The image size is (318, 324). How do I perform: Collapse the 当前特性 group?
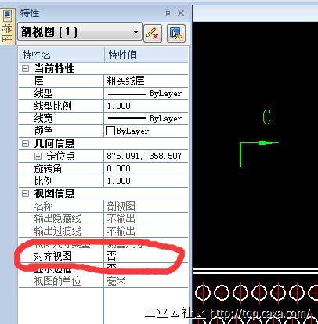point(25,69)
